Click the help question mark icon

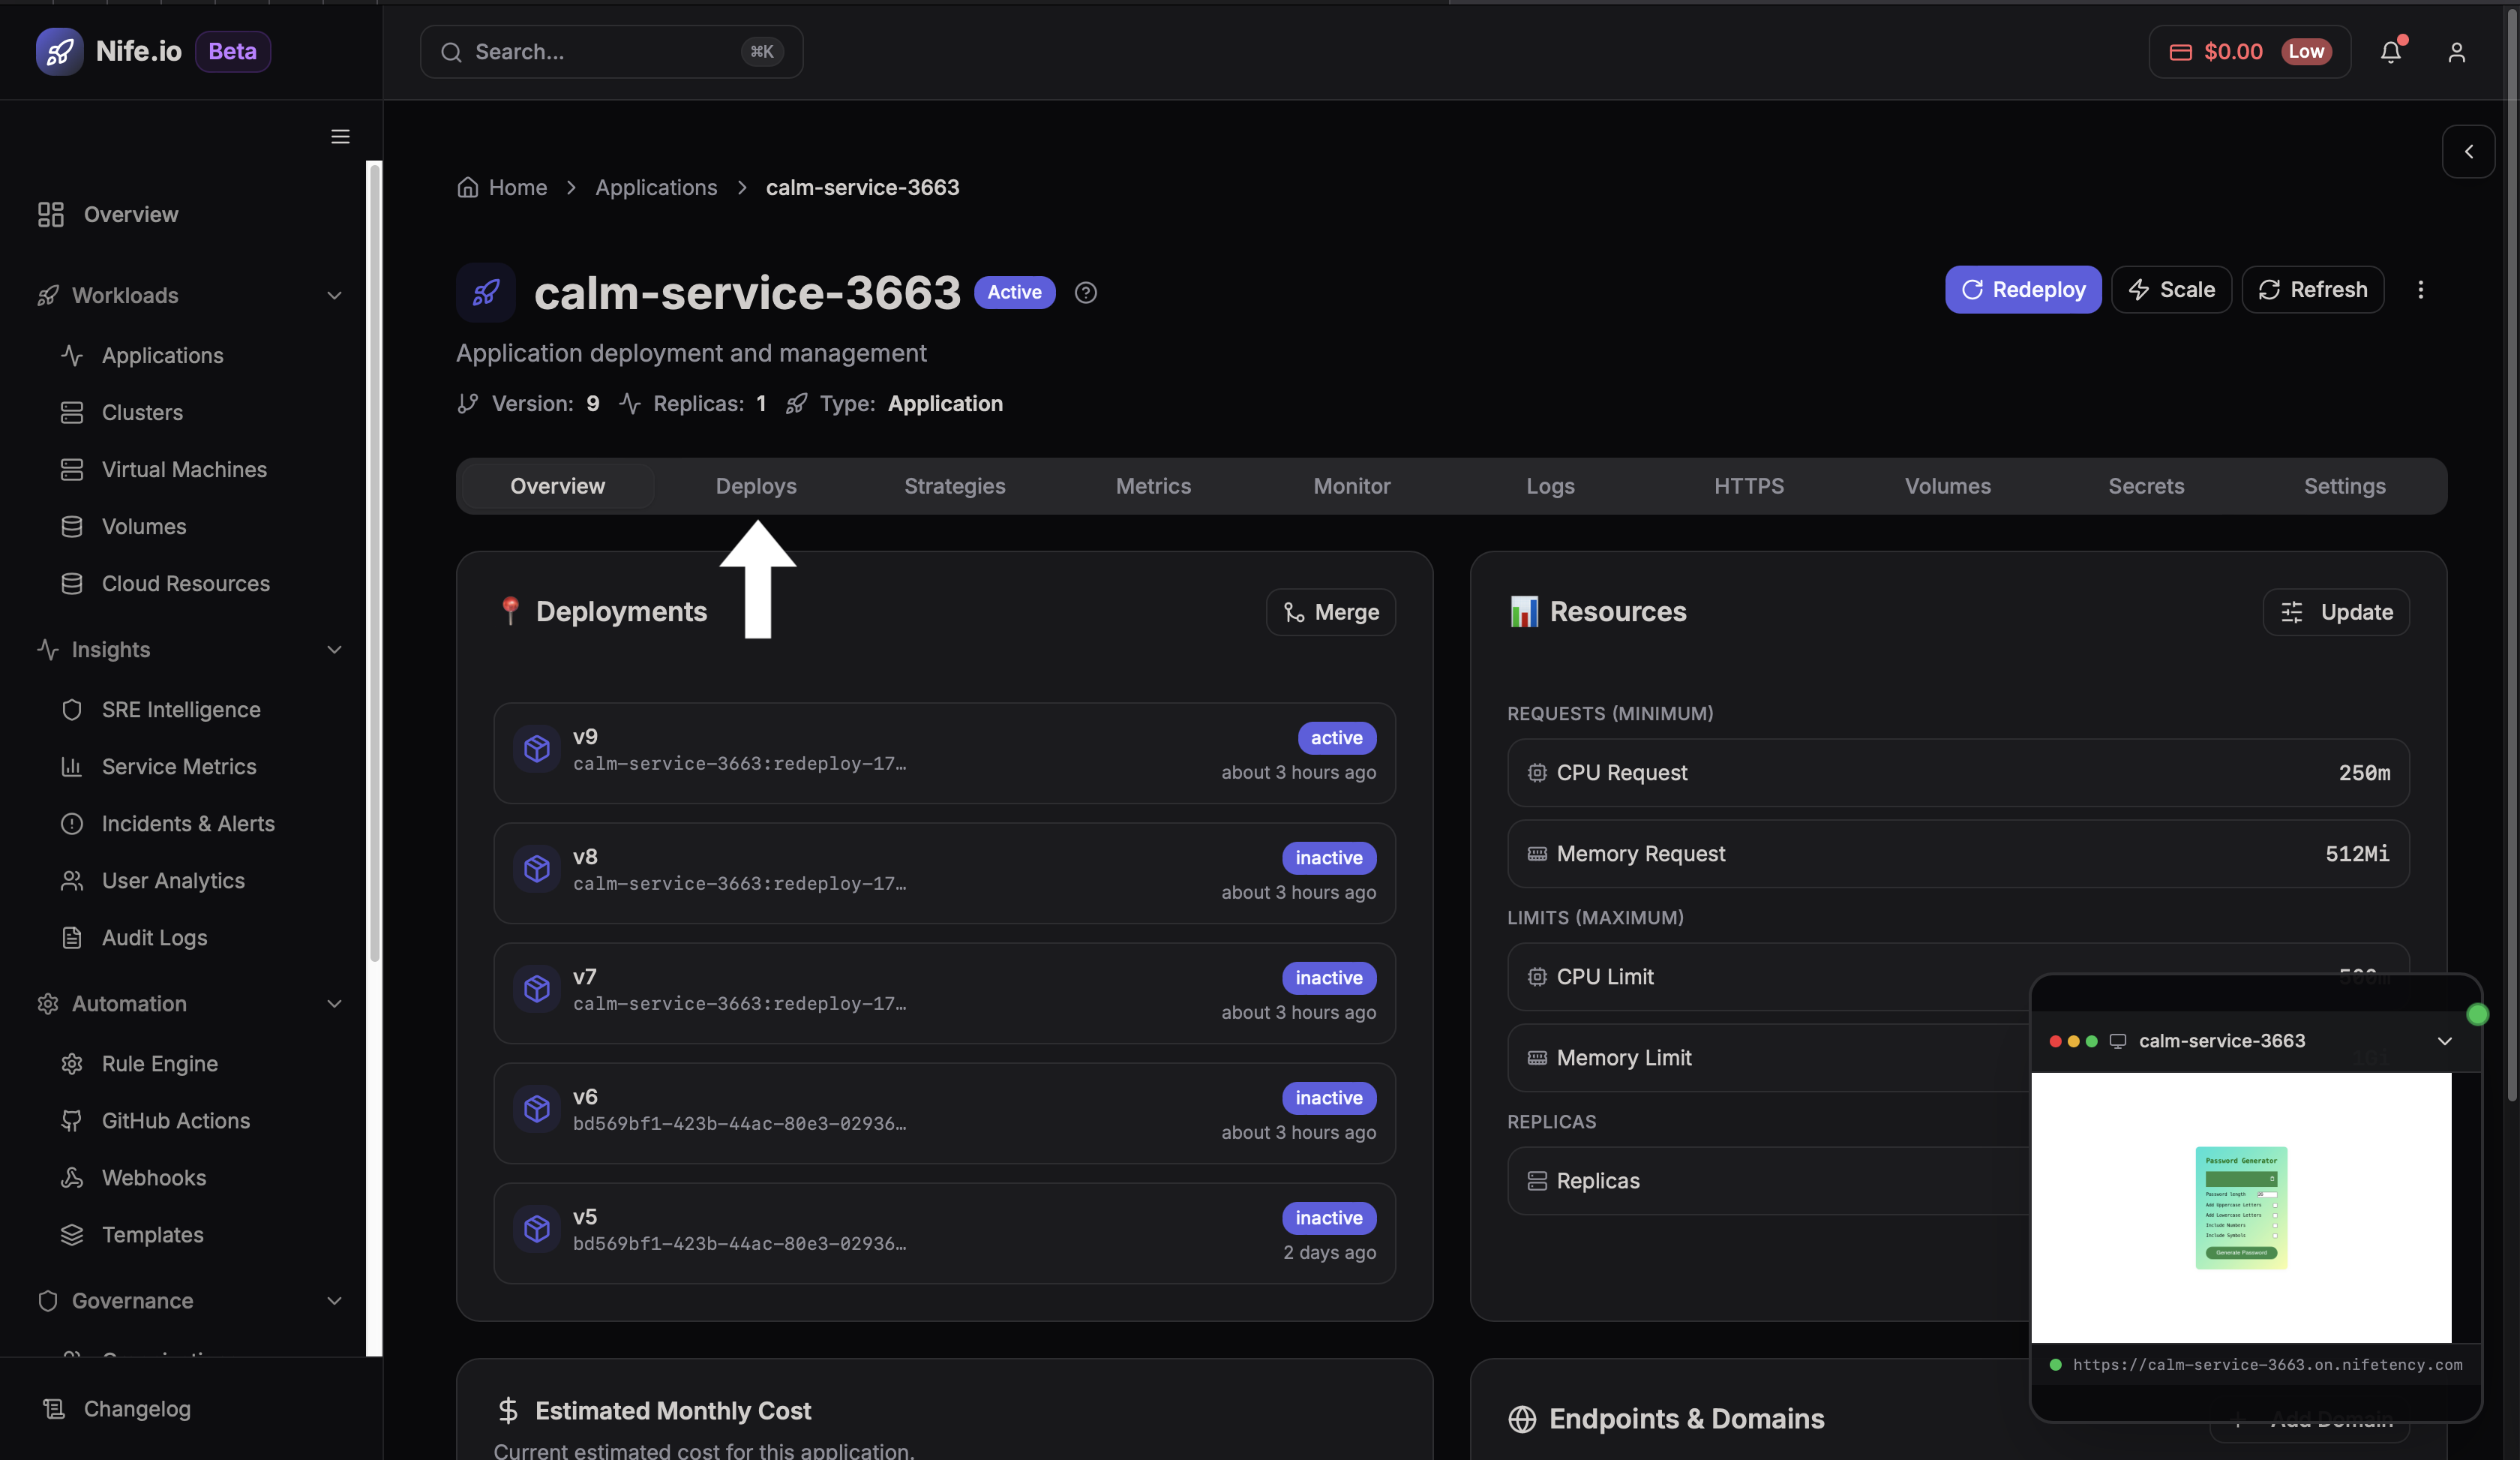(x=1085, y=292)
